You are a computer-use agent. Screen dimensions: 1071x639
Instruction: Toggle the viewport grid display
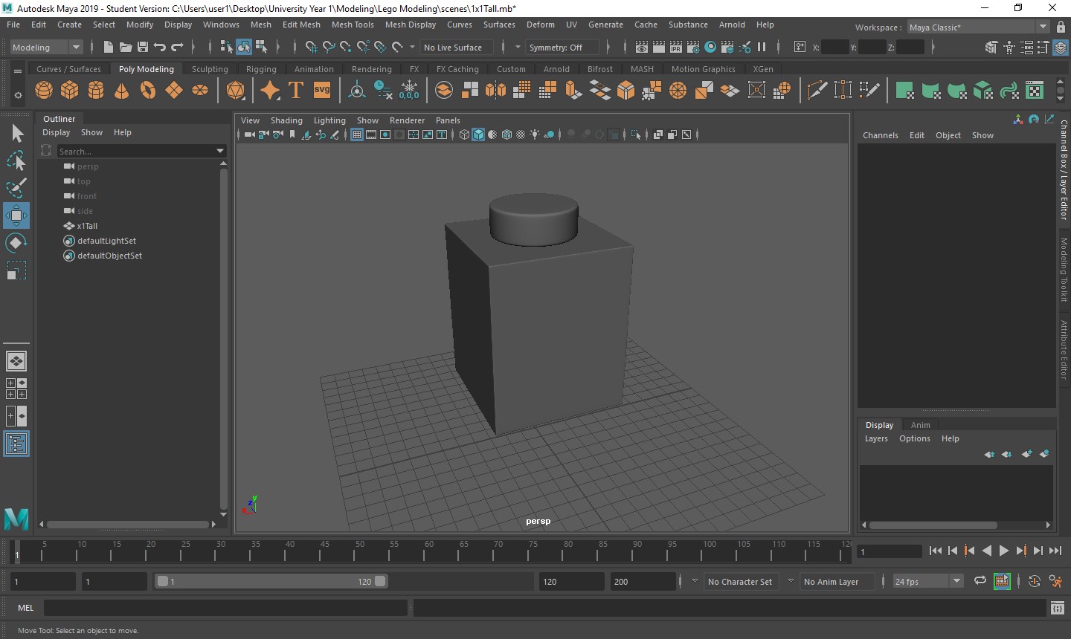pos(357,134)
